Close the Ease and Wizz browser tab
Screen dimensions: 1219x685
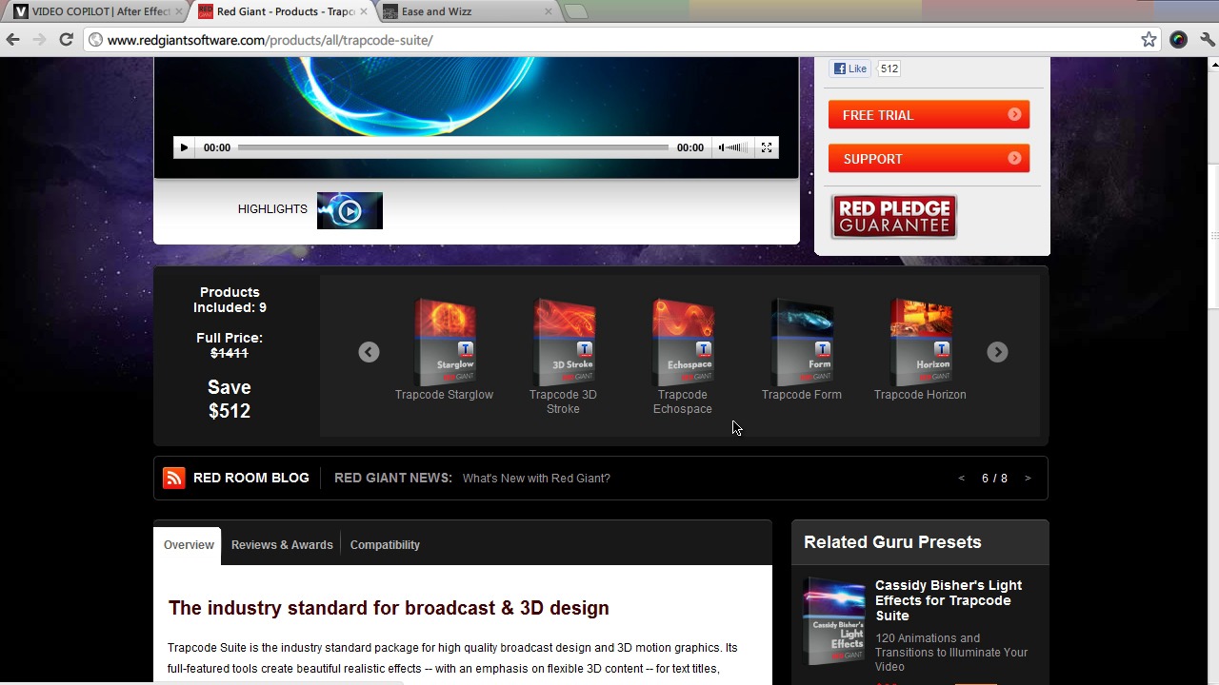coord(548,11)
